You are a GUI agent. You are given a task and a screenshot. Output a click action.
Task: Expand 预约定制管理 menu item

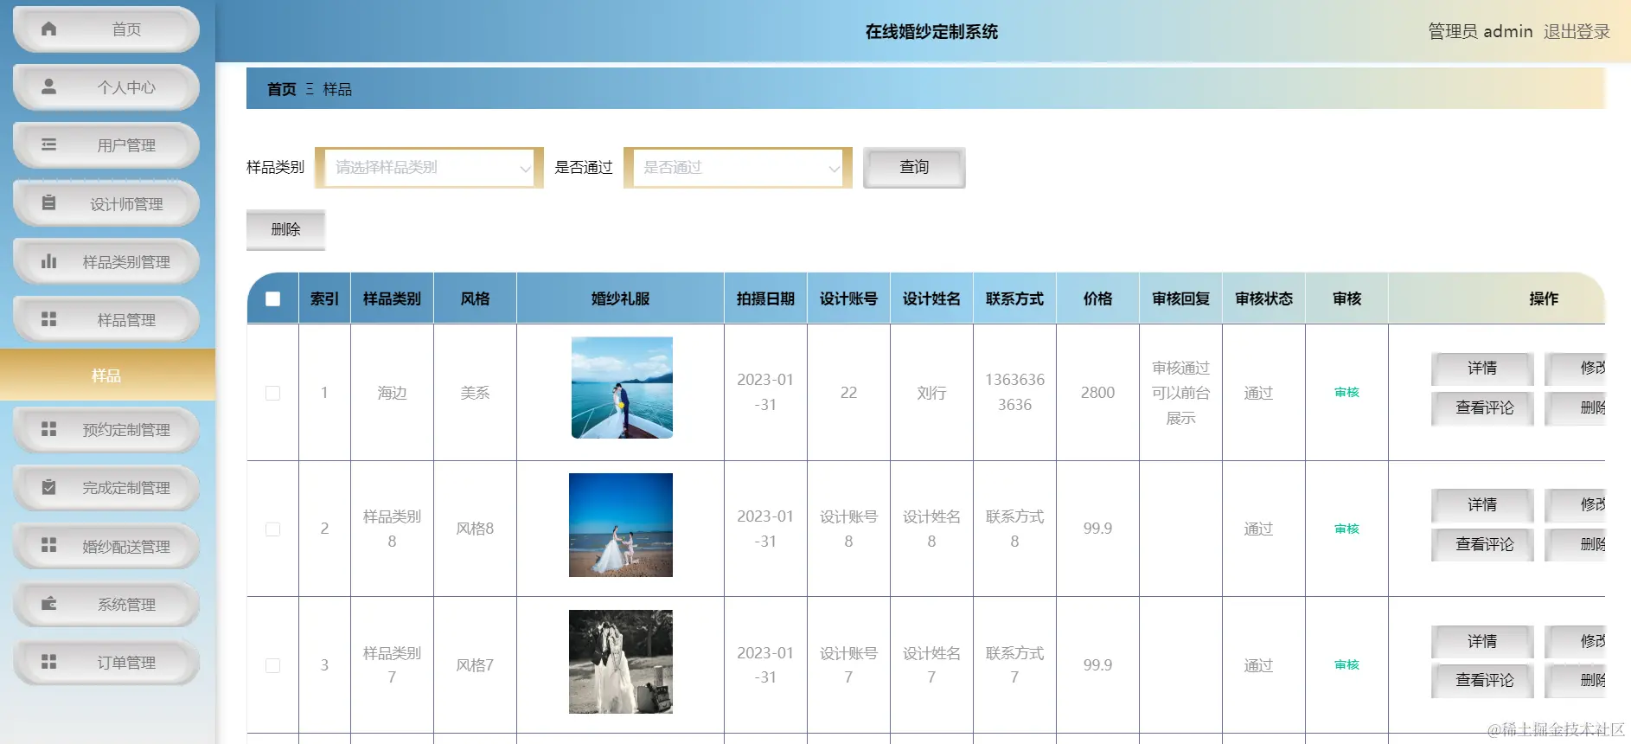pos(106,430)
